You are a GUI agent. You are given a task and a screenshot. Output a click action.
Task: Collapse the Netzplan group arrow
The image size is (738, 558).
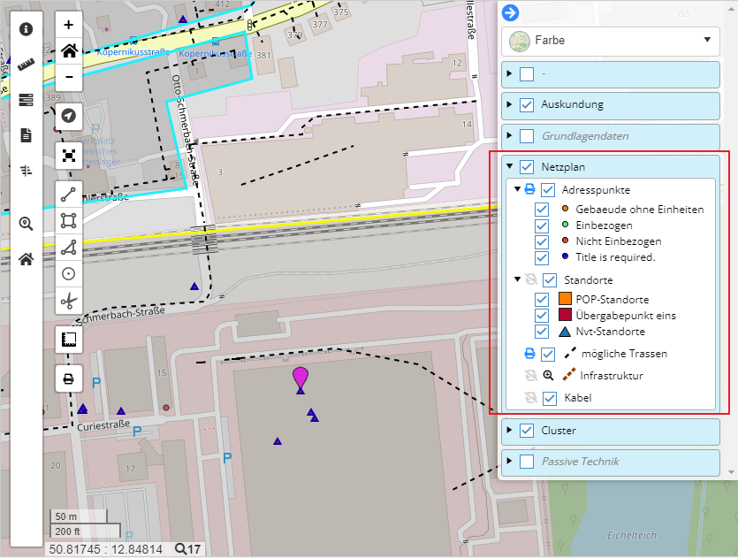tap(509, 166)
